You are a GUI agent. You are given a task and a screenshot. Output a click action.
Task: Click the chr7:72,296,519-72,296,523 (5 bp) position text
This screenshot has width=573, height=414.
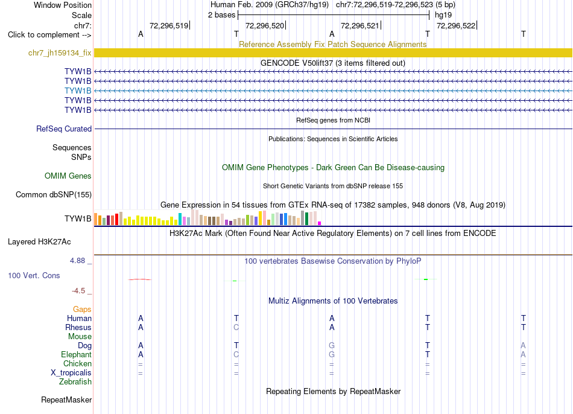point(396,5)
